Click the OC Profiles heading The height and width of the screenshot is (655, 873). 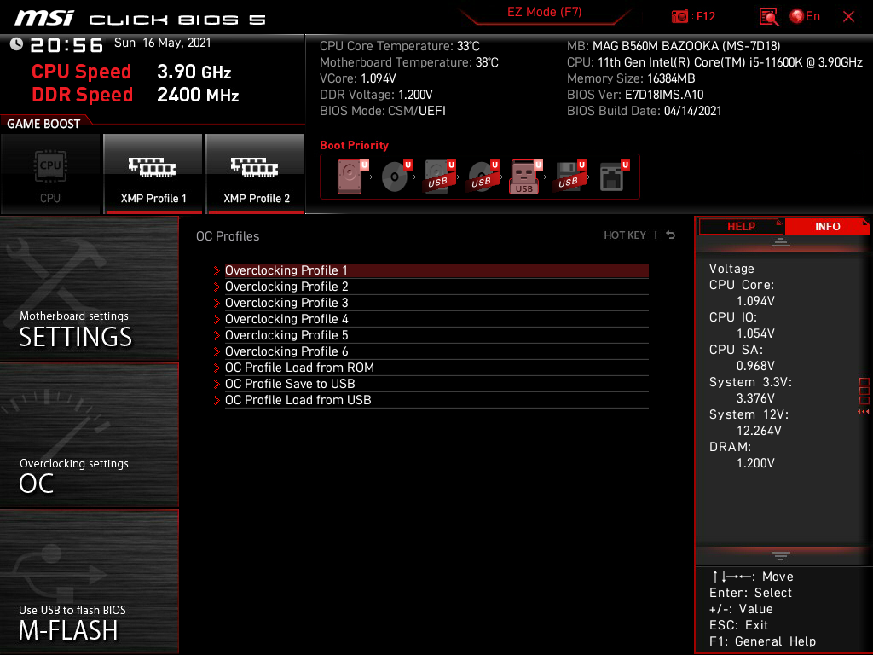point(227,236)
